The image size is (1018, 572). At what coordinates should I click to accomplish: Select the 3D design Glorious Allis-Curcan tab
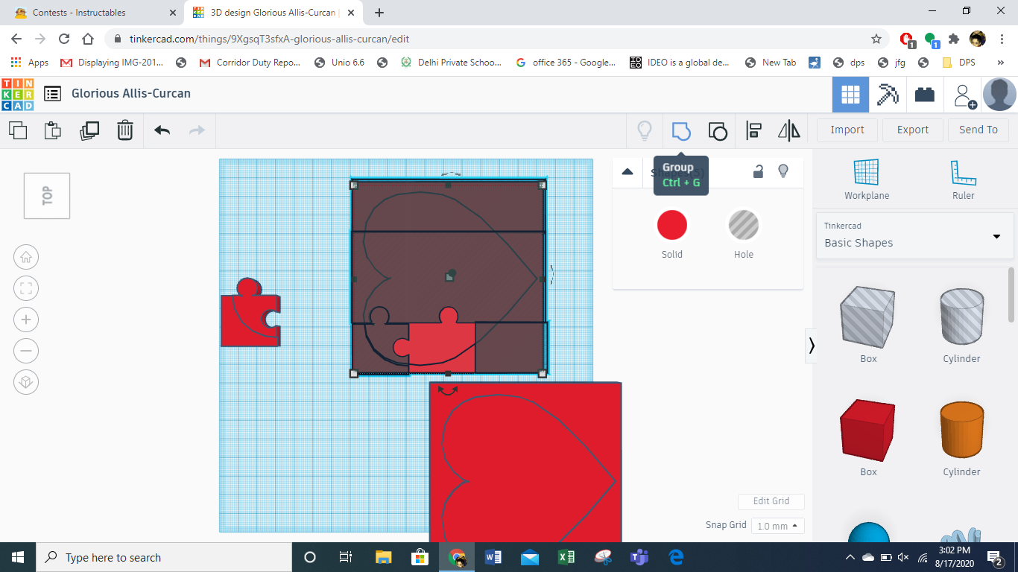(x=273, y=13)
